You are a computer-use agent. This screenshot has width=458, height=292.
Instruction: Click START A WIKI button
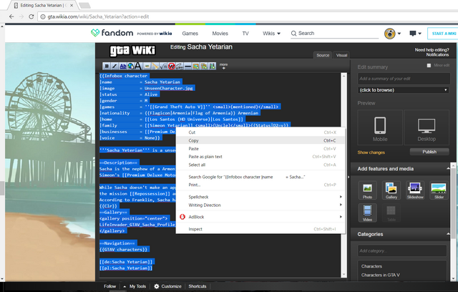[443, 34]
